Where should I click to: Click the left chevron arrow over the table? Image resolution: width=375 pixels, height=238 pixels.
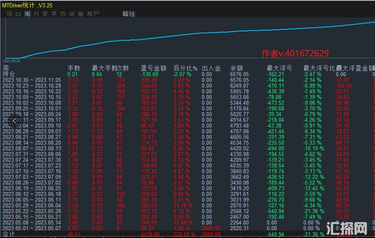click(14, 120)
